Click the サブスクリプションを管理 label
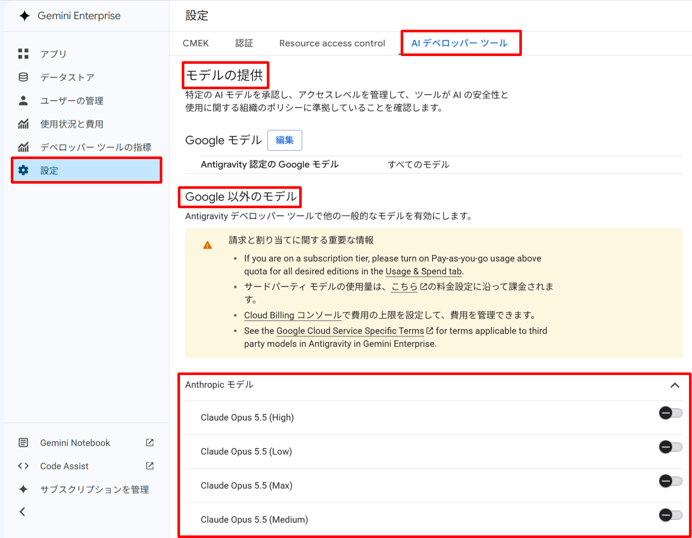Viewport: 692px width, 538px height. (95, 489)
